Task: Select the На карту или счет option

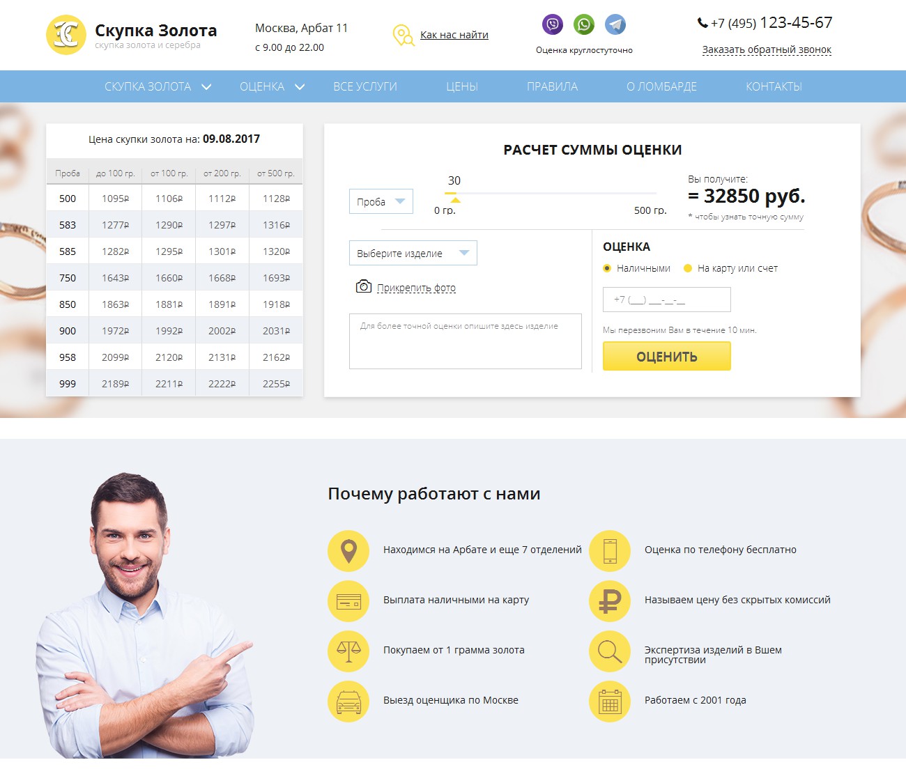Action: tap(688, 268)
